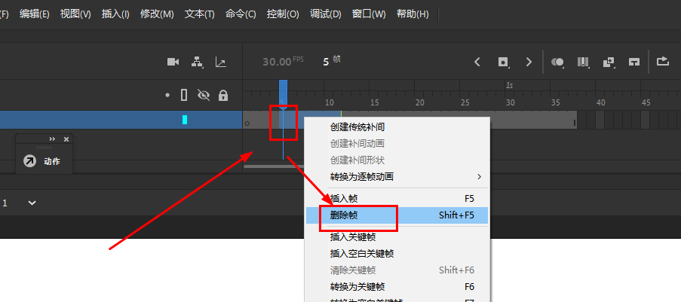Select 插入关键帧 menu entry
The width and height of the screenshot is (681, 302).
[397, 237]
